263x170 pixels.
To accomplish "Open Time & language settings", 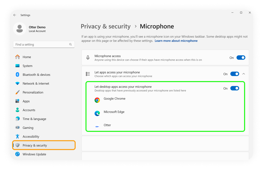I will (34, 119).
